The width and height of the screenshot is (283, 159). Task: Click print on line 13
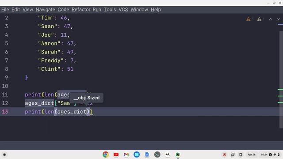coord(33,112)
